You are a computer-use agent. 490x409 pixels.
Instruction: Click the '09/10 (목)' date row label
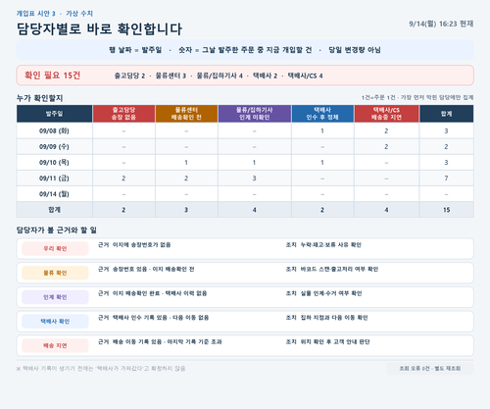tap(54, 162)
